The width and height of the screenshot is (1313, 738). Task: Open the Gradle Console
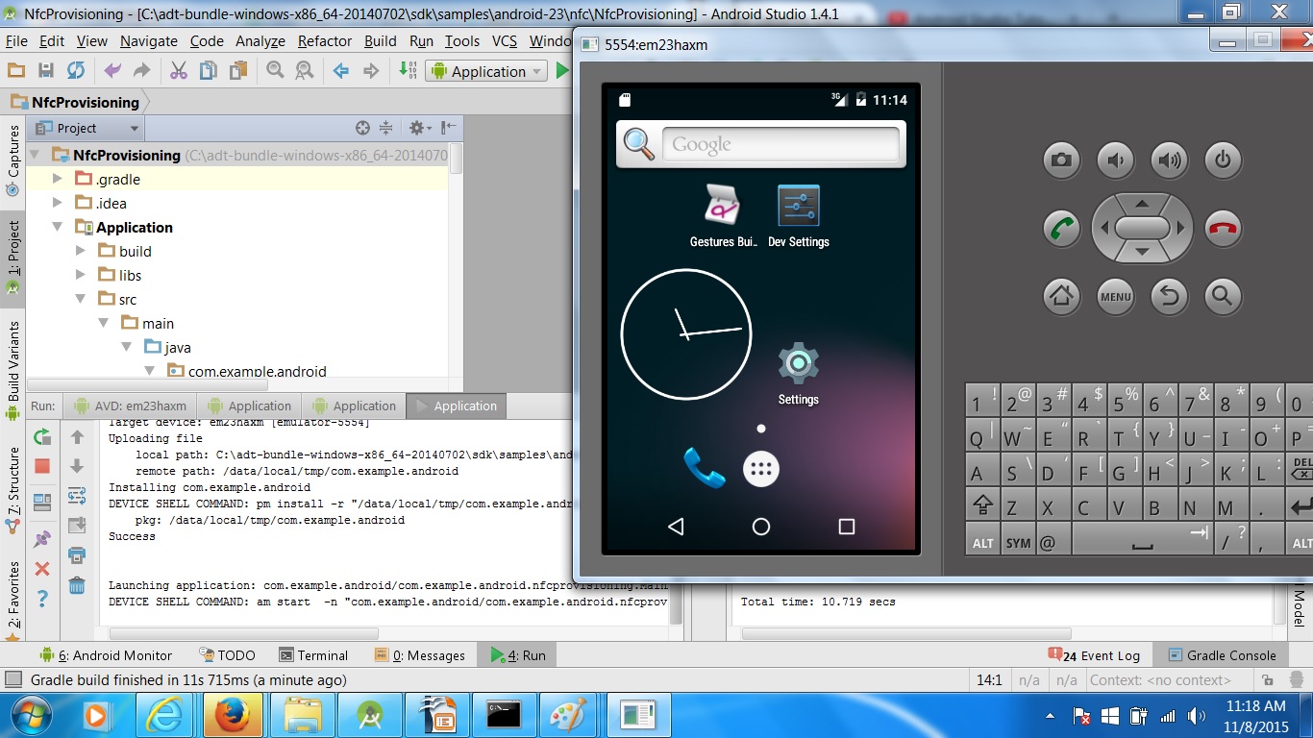(1222, 655)
